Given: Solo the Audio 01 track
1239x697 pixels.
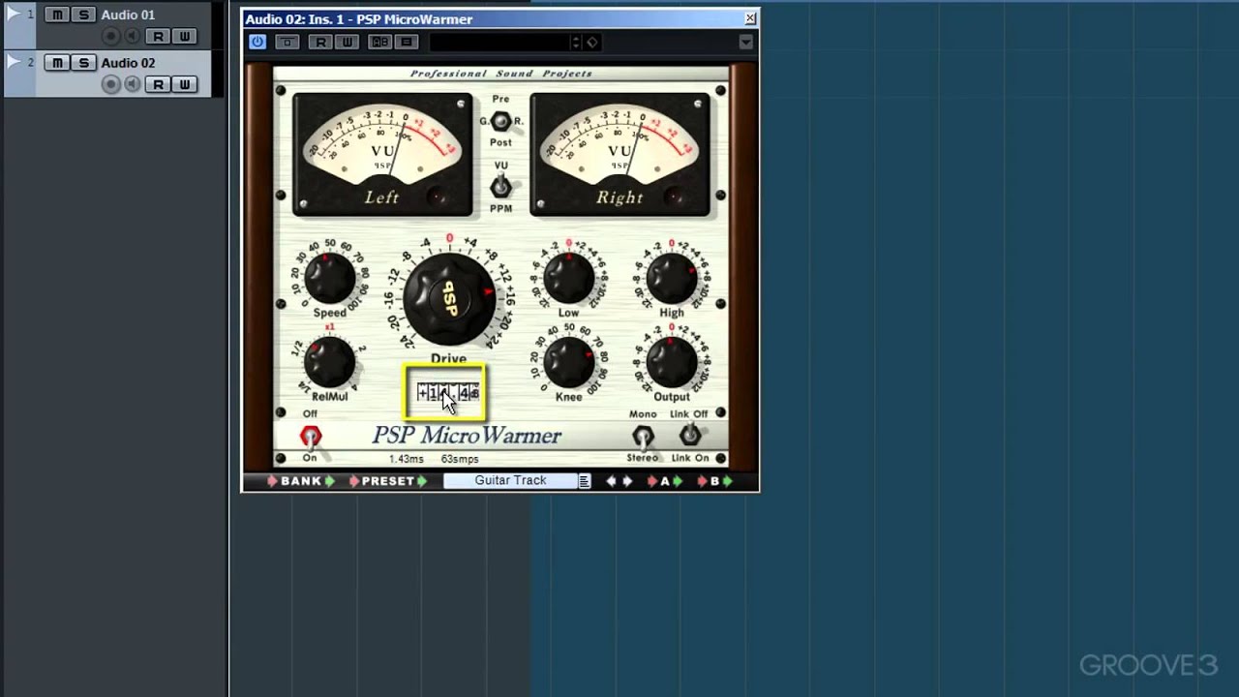Looking at the screenshot, I should (83, 15).
